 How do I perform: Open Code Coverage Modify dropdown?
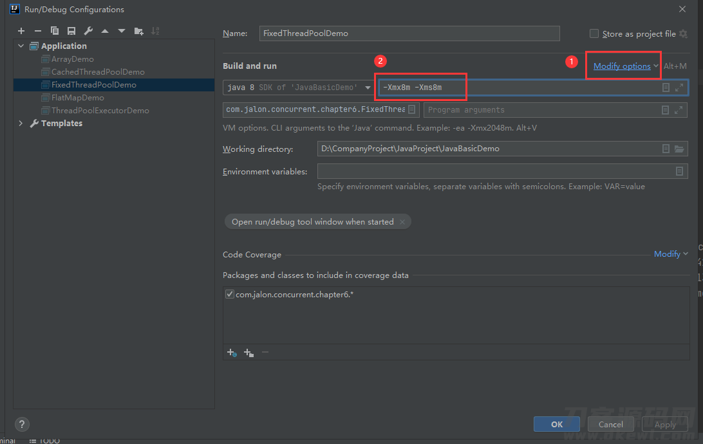tap(671, 254)
